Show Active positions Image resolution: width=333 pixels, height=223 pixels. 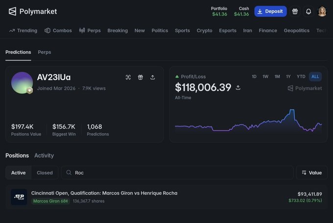(x=19, y=173)
